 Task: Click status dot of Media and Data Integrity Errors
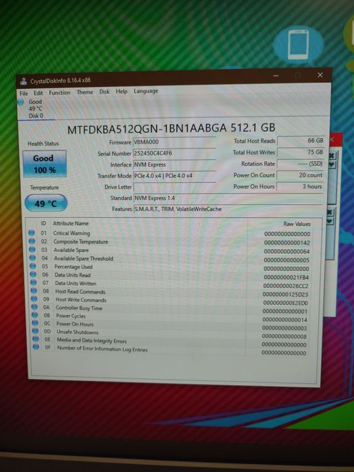click(36, 339)
